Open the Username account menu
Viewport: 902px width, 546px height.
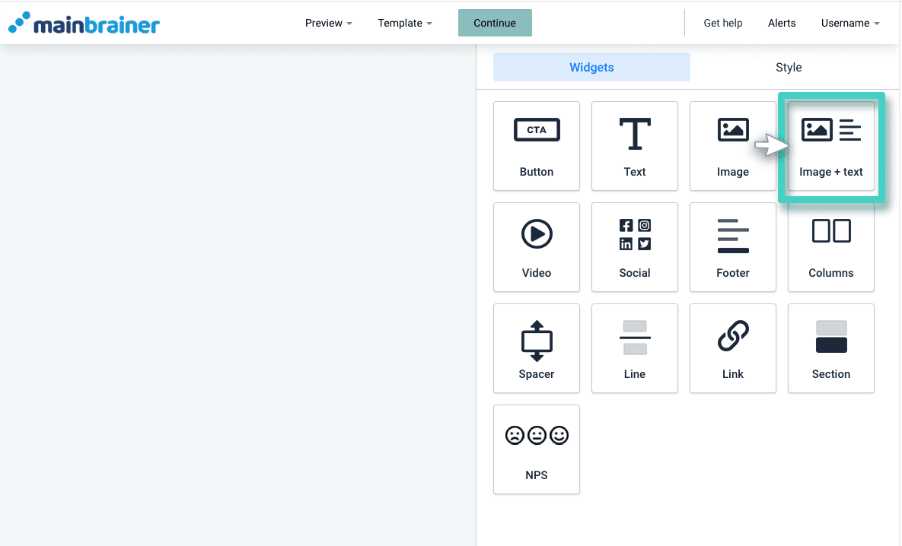coord(849,24)
